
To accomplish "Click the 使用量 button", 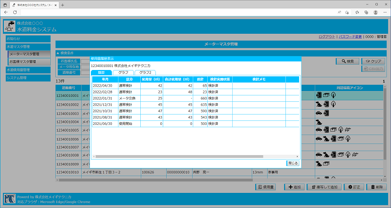I will pos(265,187).
